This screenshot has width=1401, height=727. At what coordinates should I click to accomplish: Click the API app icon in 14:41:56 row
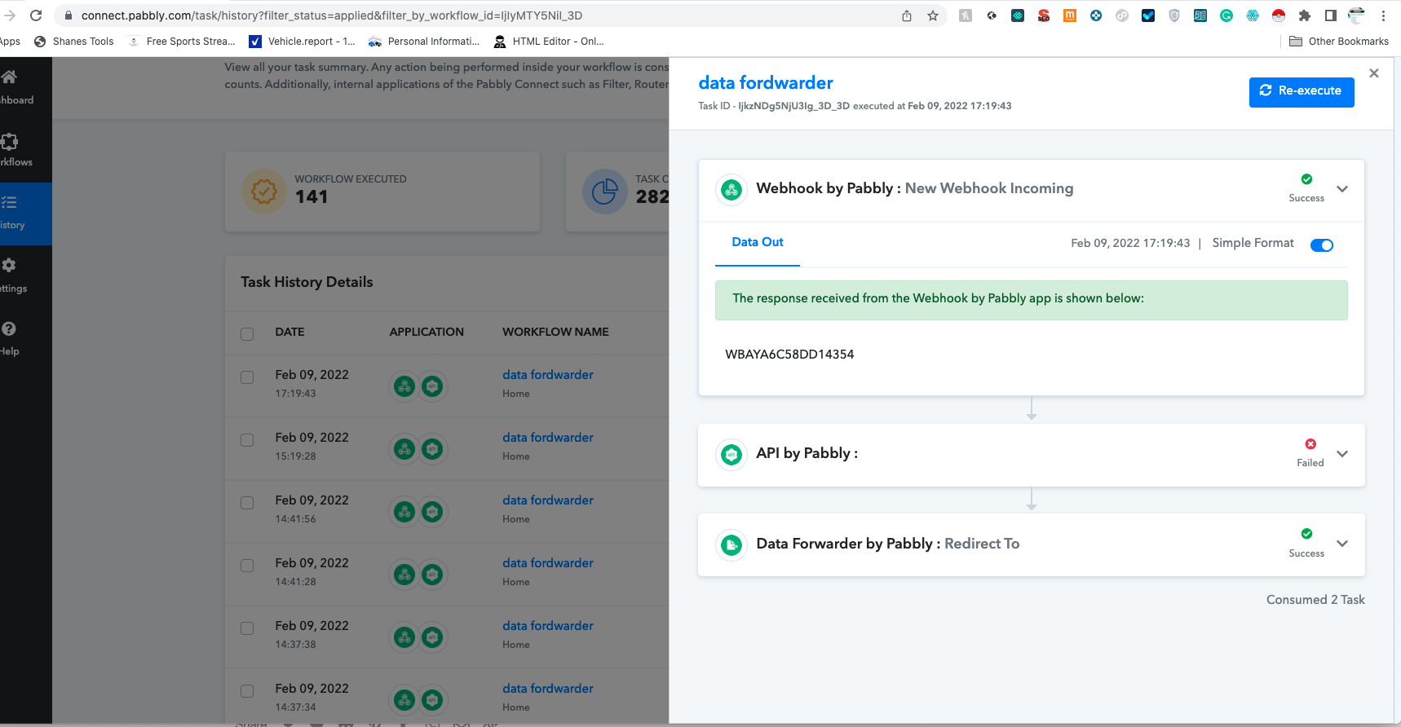(432, 512)
